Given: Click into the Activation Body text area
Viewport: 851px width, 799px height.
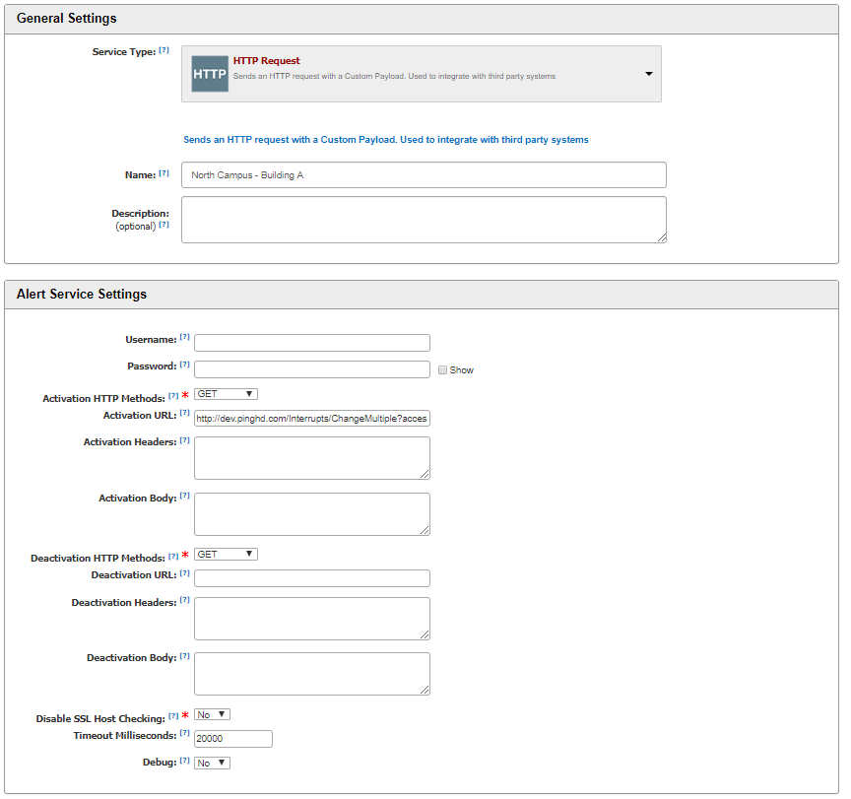Looking at the screenshot, I should pos(312,514).
